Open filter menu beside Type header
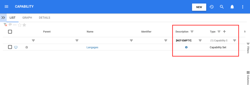 219,32
